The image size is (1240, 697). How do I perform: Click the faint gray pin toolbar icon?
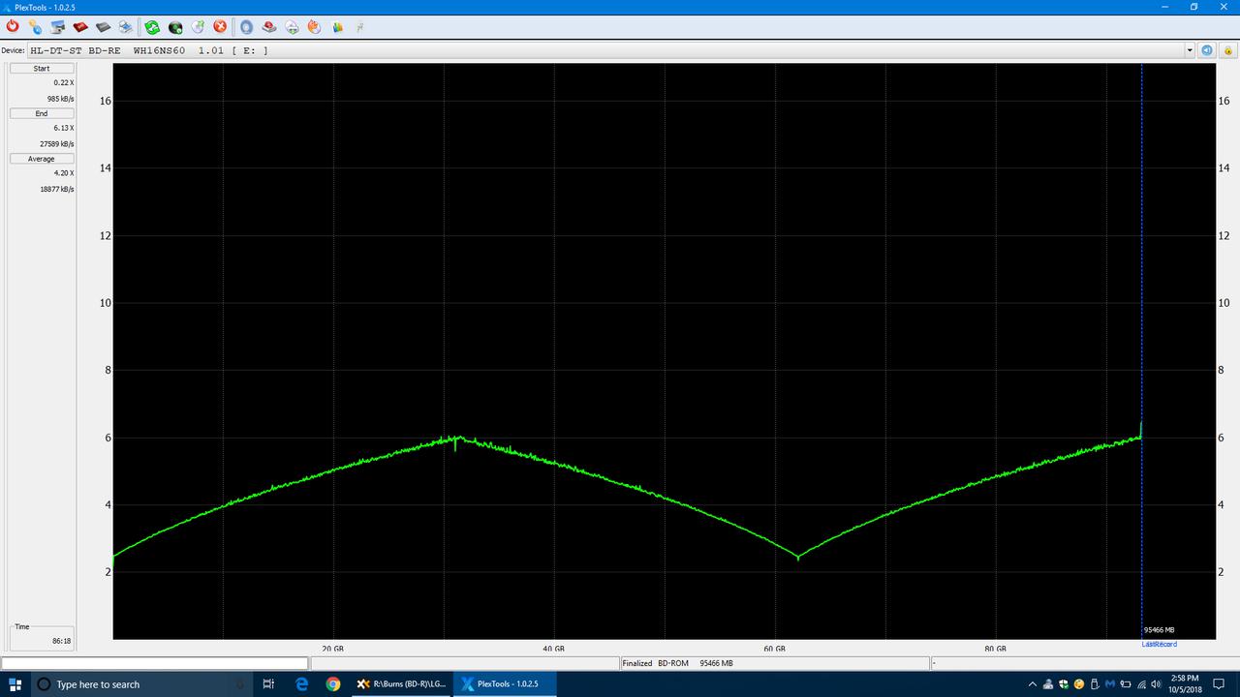(x=359, y=27)
